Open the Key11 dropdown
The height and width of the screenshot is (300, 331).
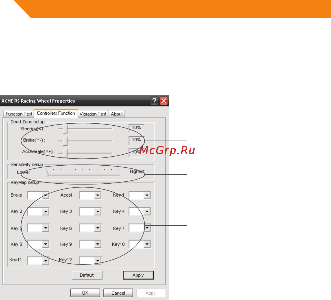[46, 261]
